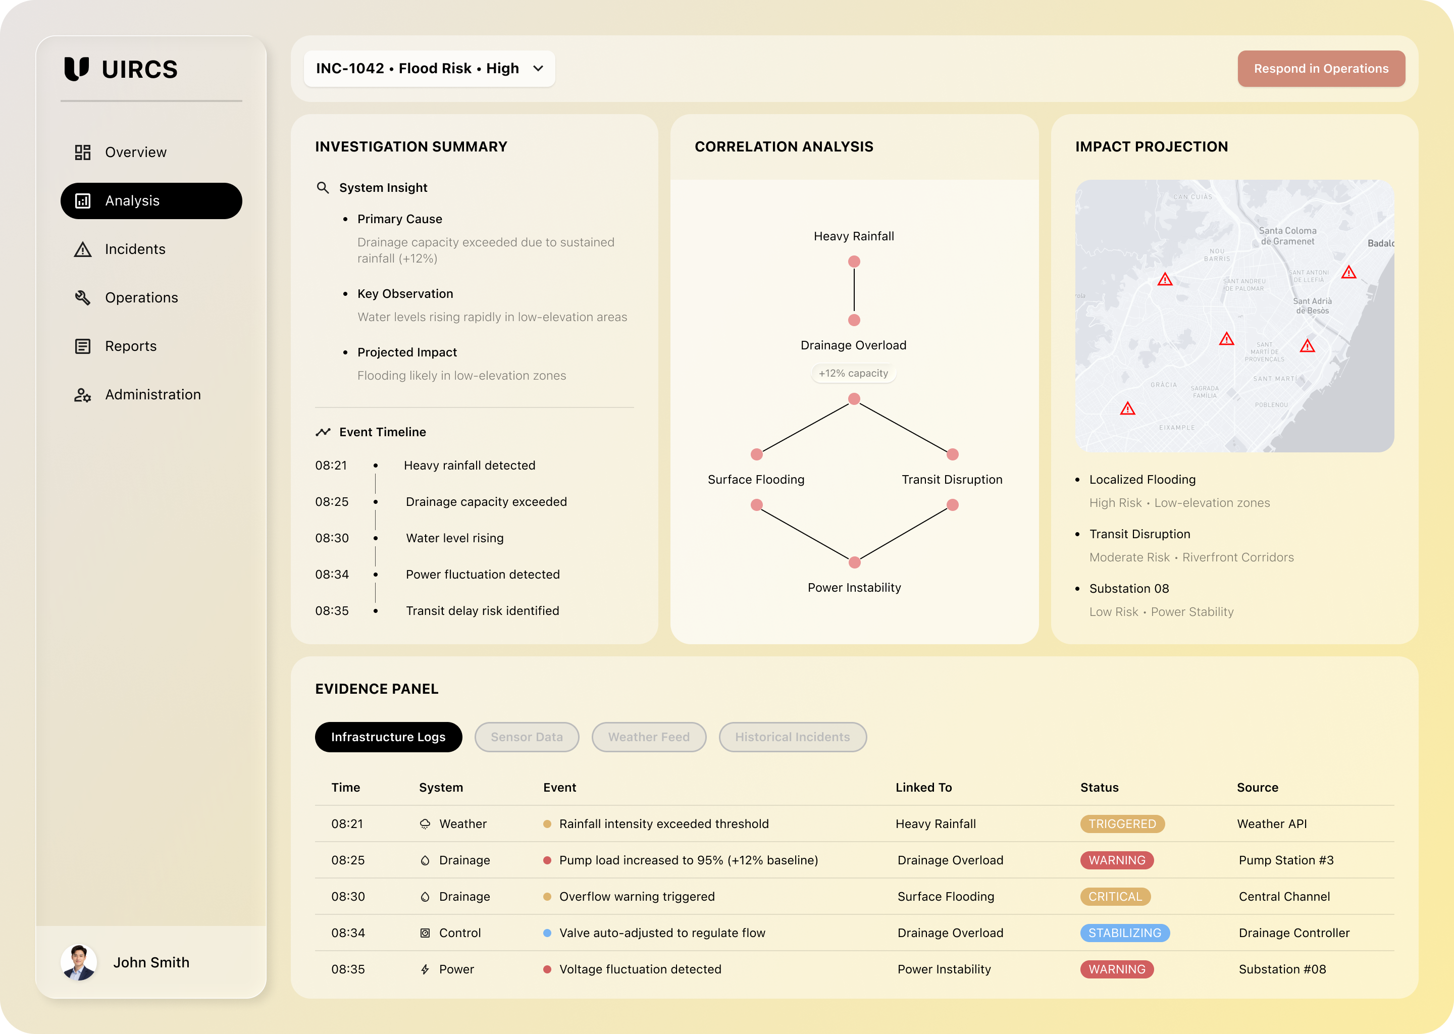The image size is (1454, 1034).
Task: Click the System Insight magnifier icon
Action: tap(323, 188)
